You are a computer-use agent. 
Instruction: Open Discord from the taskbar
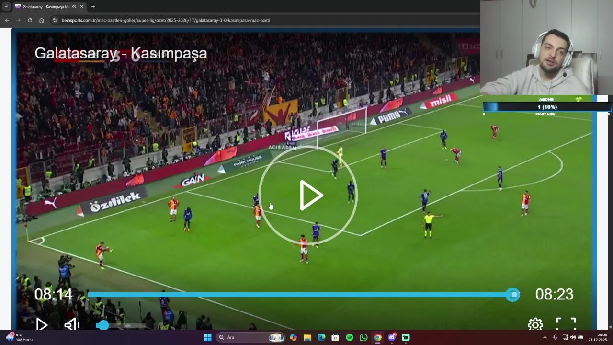pyautogui.click(x=392, y=337)
